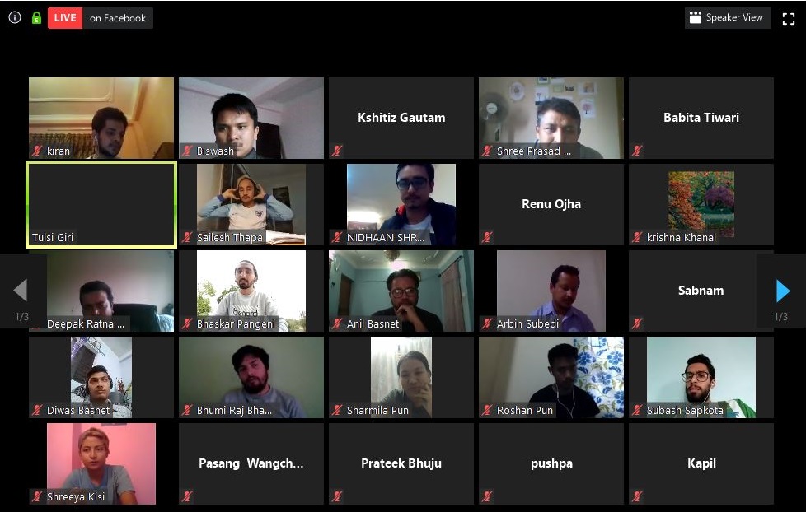Switch to Speaker View
Image resolution: width=806 pixels, height=512 pixels.
tap(728, 17)
